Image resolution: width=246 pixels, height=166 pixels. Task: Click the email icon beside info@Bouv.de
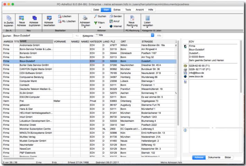185,73
